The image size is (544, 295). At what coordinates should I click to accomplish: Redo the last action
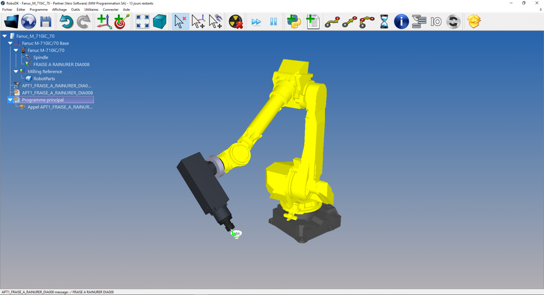tap(84, 22)
